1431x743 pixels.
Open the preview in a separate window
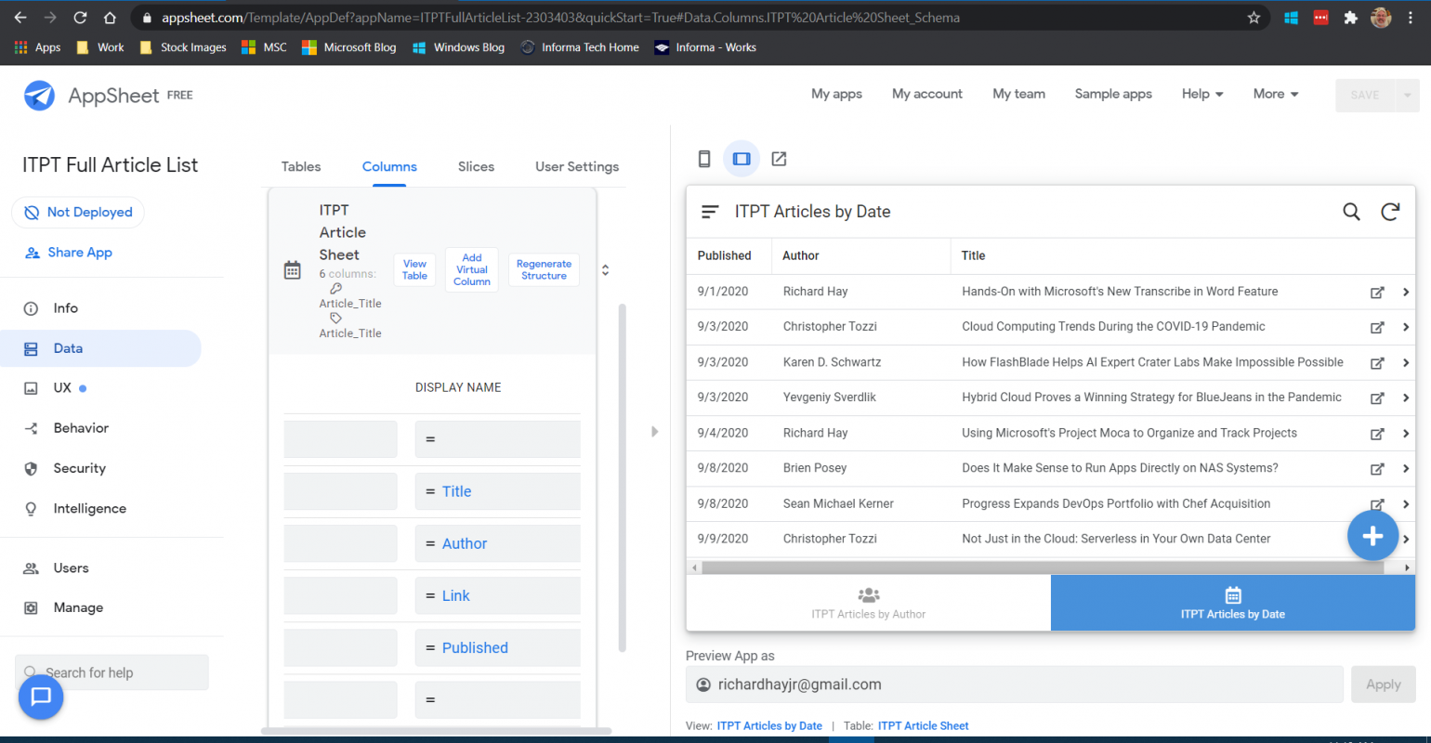779,158
